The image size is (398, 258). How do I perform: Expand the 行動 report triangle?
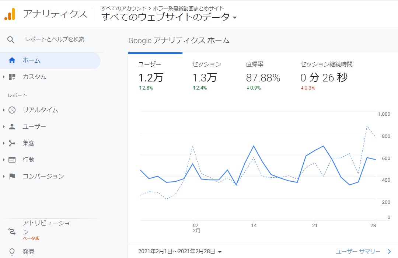pos(4,160)
